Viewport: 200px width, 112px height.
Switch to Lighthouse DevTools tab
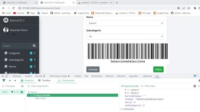[147, 76]
